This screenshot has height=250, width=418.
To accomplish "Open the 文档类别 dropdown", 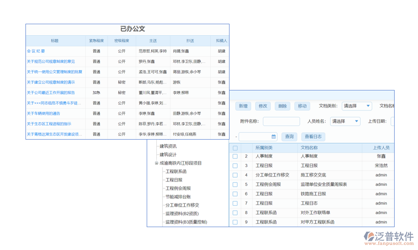I will coord(357,106).
